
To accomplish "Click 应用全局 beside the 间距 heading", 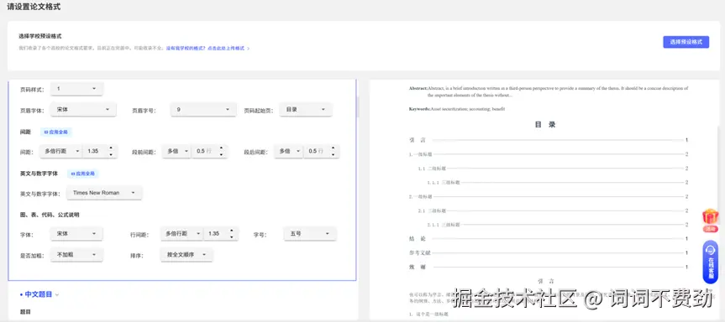I will tap(56, 132).
